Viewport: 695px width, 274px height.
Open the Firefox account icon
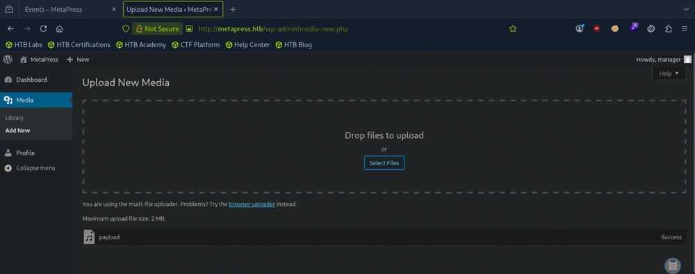pos(580,28)
